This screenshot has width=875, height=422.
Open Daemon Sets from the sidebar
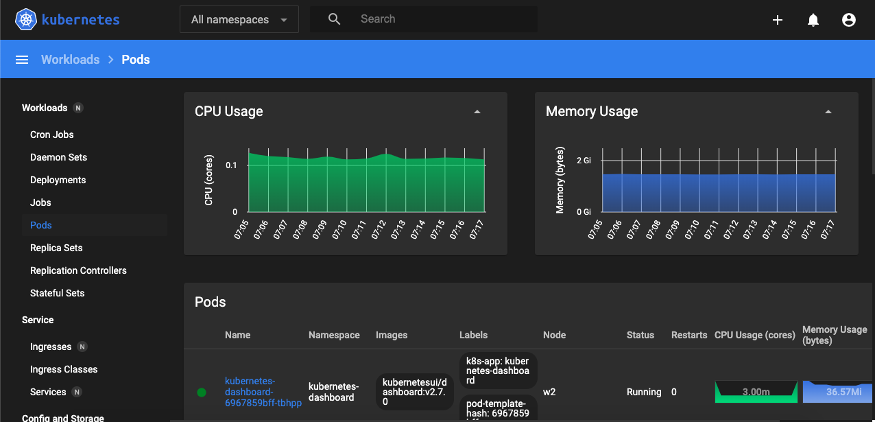point(59,157)
